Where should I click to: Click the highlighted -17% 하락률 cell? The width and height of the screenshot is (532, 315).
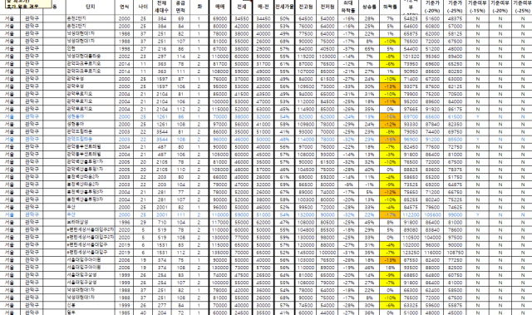pyautogui.click(x=390, y=214)
